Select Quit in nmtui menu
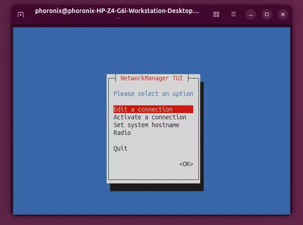The width and height of the screenshot is (303, 225). [x=120, y=148]
